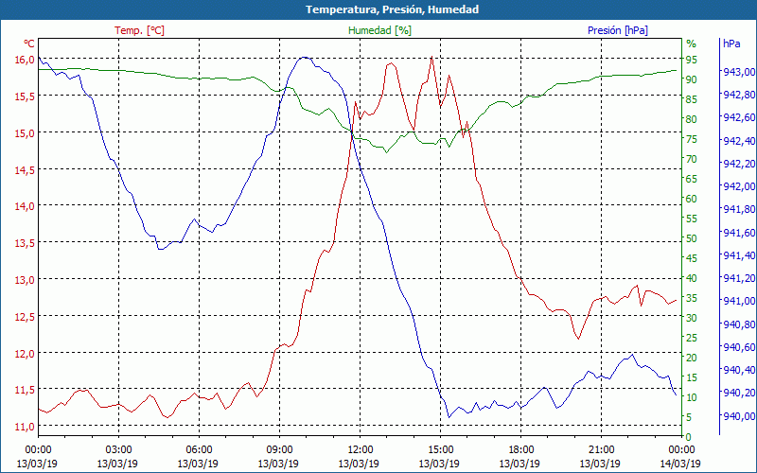Click the 941,60 pressure axis value
Screen dimensions: 757x473
[x=739, y=232]
